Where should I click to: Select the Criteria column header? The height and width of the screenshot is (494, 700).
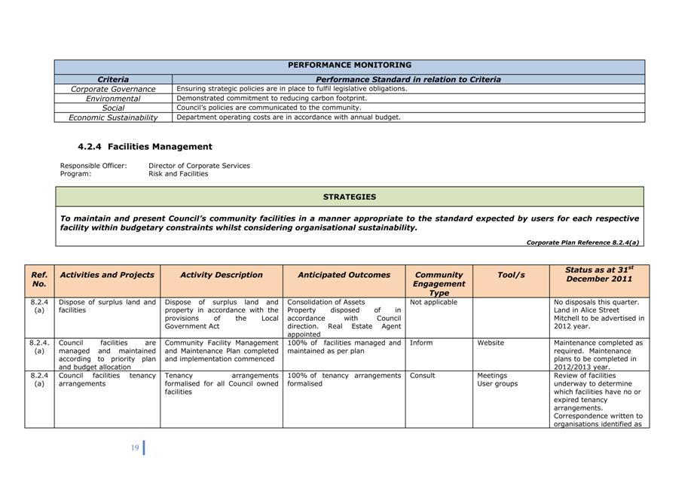[x=113, y=79]
